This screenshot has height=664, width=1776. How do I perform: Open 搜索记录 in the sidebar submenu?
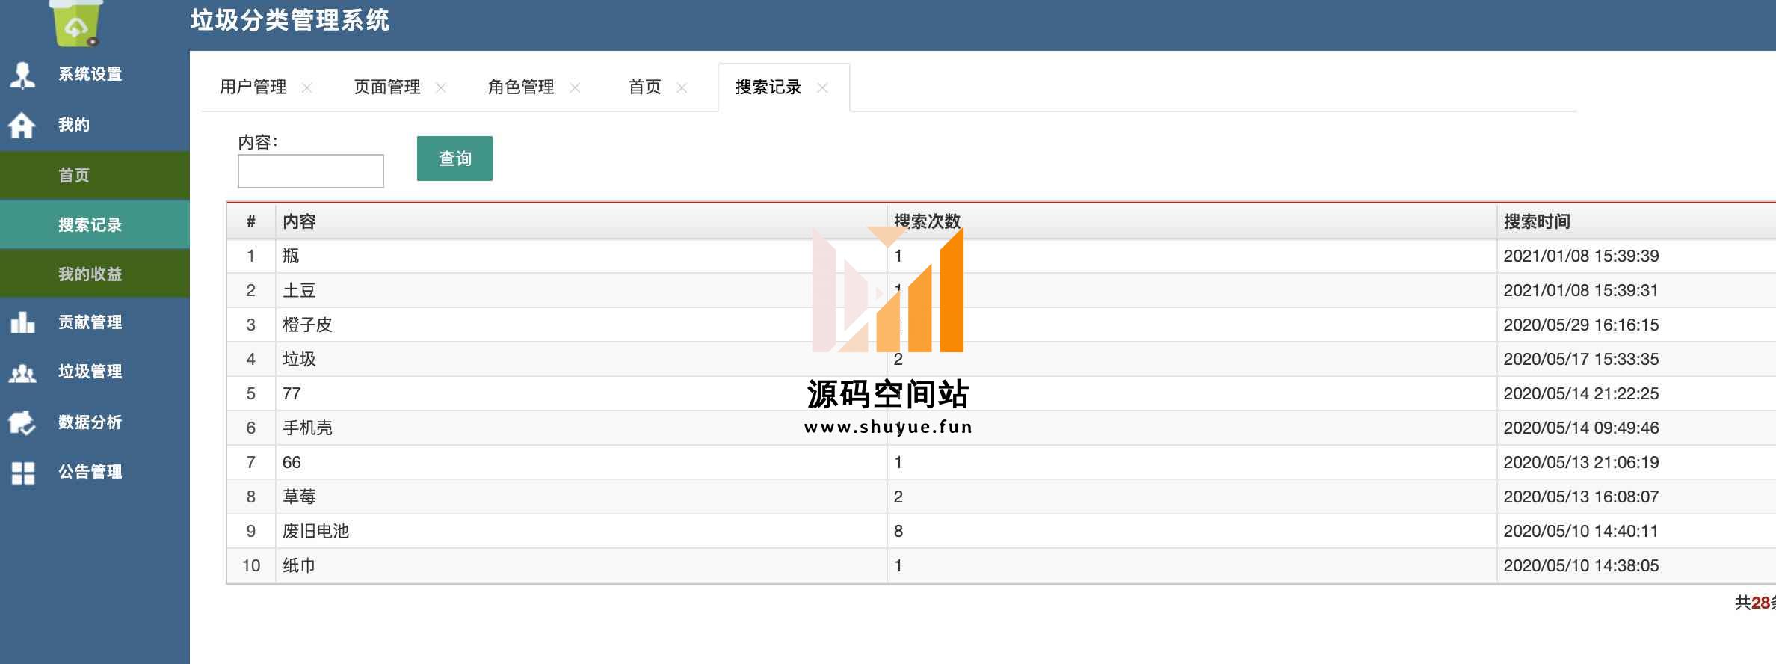(x=94, y=225)
